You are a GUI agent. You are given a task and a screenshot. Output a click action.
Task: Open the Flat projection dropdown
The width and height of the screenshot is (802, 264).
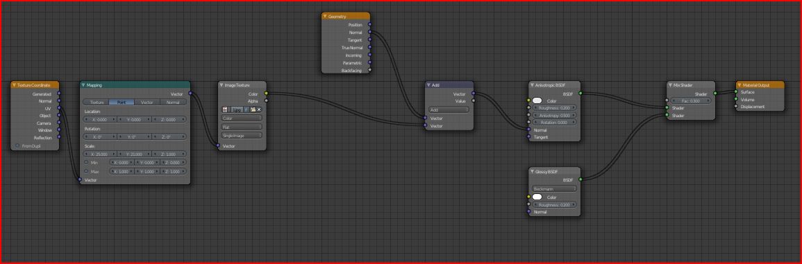pos(242,127)
